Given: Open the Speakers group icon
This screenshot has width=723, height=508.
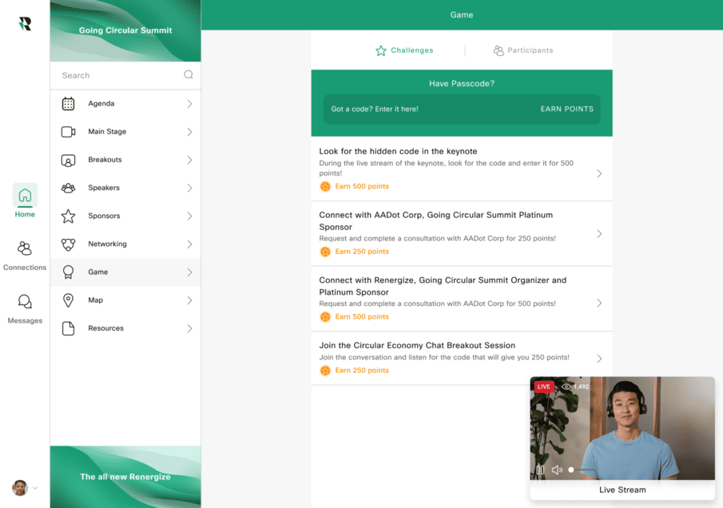Looking at the screenshot, I should tap(68, 188).
